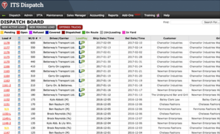The width and height of the screenshot is (220, 134).
Task: Open document icon for load 1164
Action: [19, 76]
